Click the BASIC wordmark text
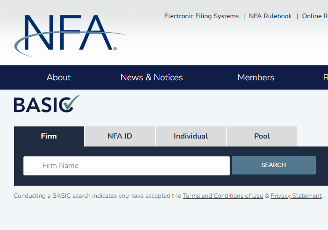 (x=37, y=105)
